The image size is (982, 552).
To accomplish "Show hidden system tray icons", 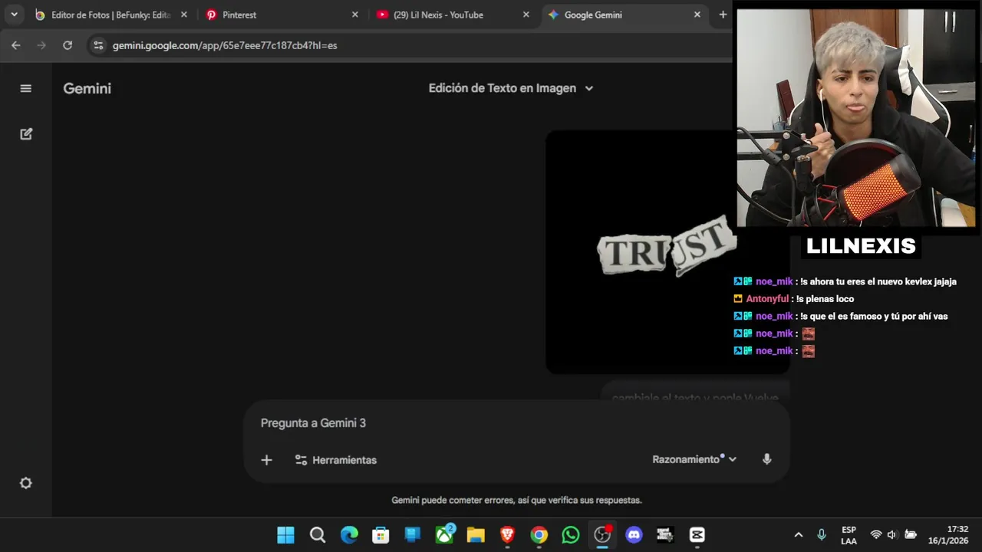I will [x=798, y=535].
